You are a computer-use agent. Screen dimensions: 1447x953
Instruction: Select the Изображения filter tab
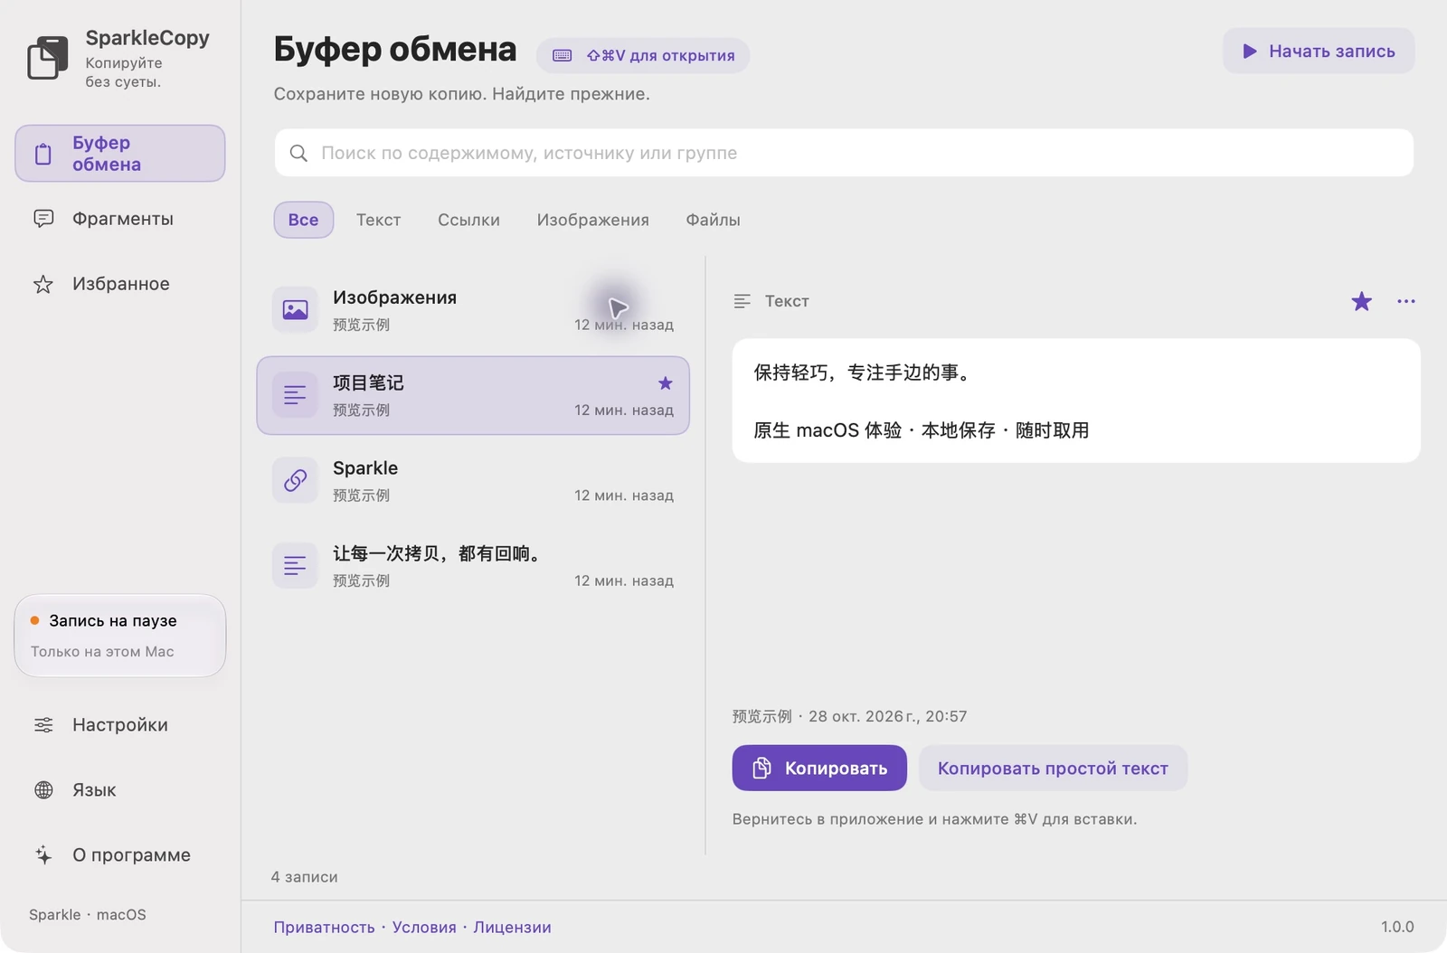[x=593, y=220]
